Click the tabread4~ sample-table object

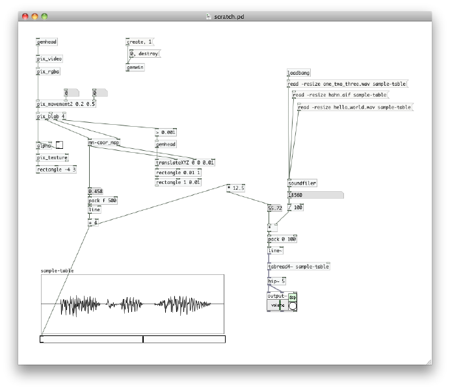[298, 266]
